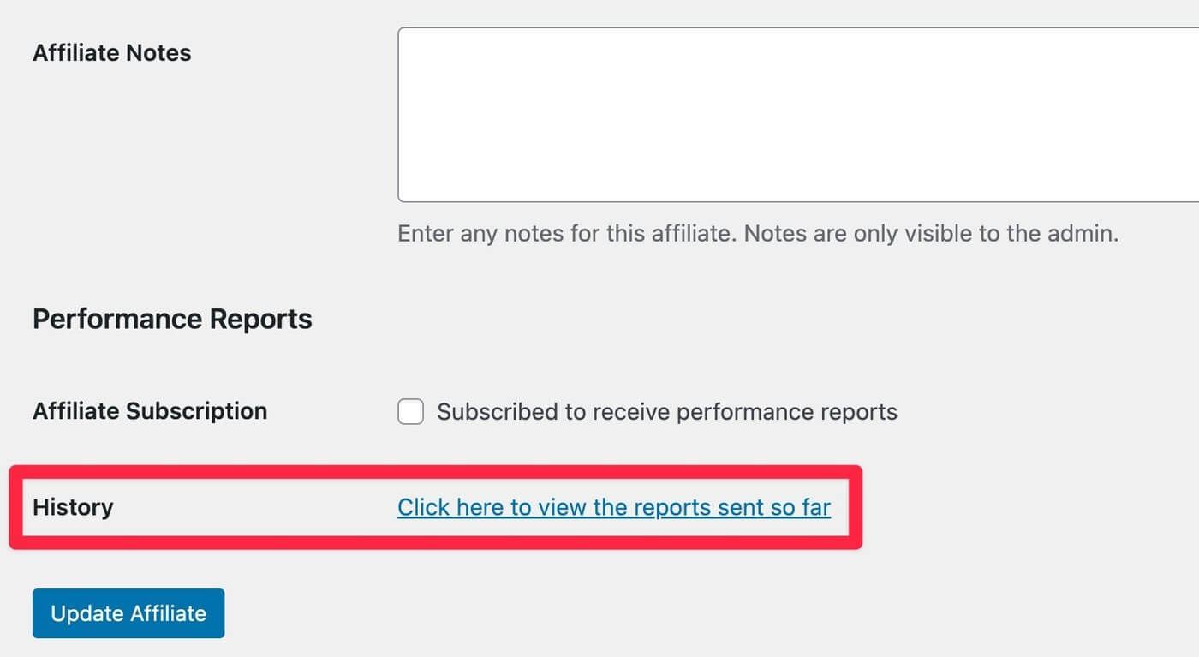Screen dimensions: 1199x657
Task: Click the word 'Reports' in the section heading
Action: click(265, 320)
